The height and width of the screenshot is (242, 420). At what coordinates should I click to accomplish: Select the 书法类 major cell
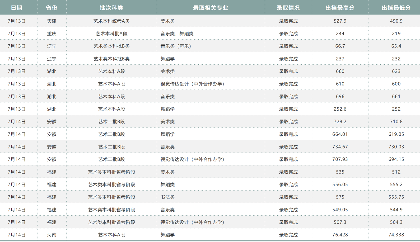click(167, 197)
